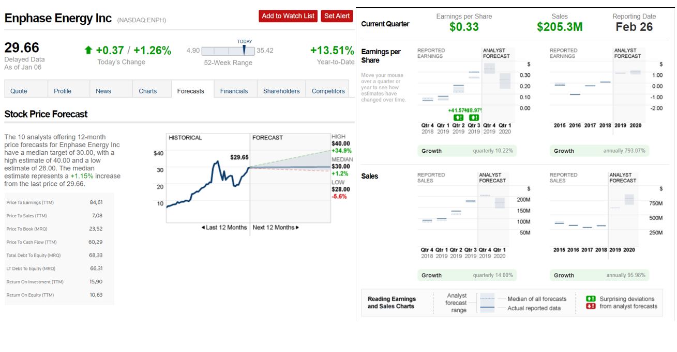This screenshot has height=352, width=677.
Task: Click the green surprise icon under Qtr 2 2019
Action: (x=458, y=118)
